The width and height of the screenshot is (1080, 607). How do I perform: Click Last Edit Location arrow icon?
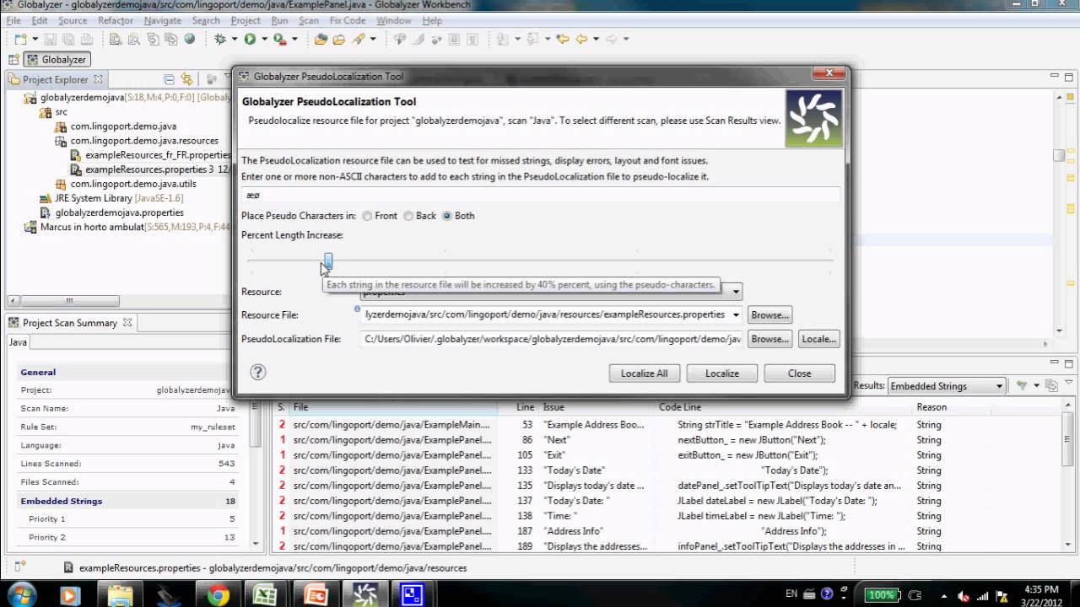pos(562,39)
